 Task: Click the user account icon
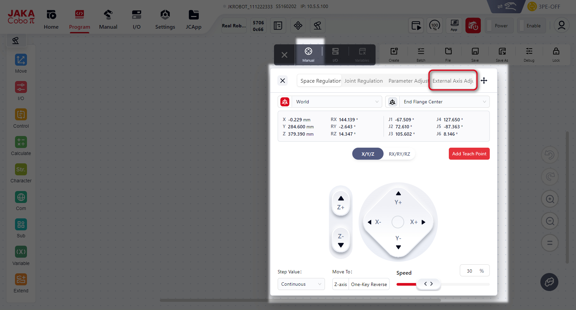(x=561, y=26)
